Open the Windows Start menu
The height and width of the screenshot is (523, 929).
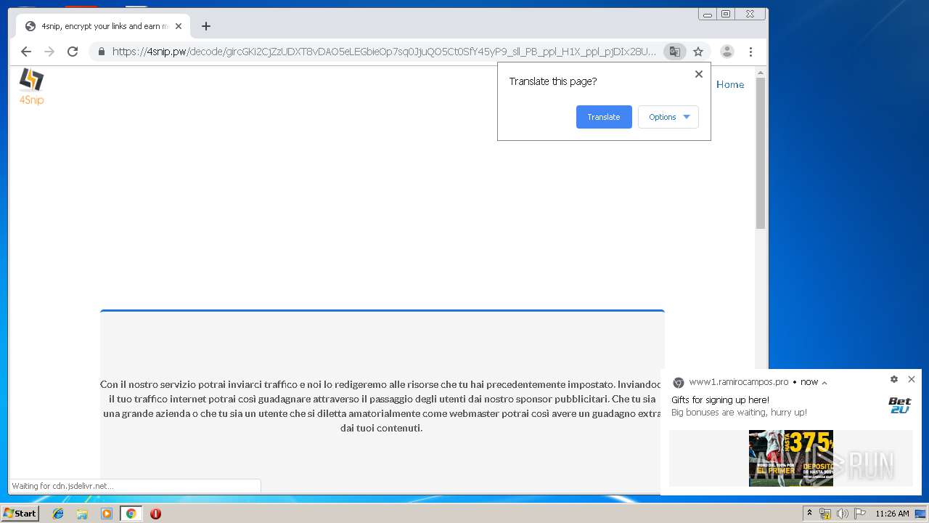click(x=20, y=514)
